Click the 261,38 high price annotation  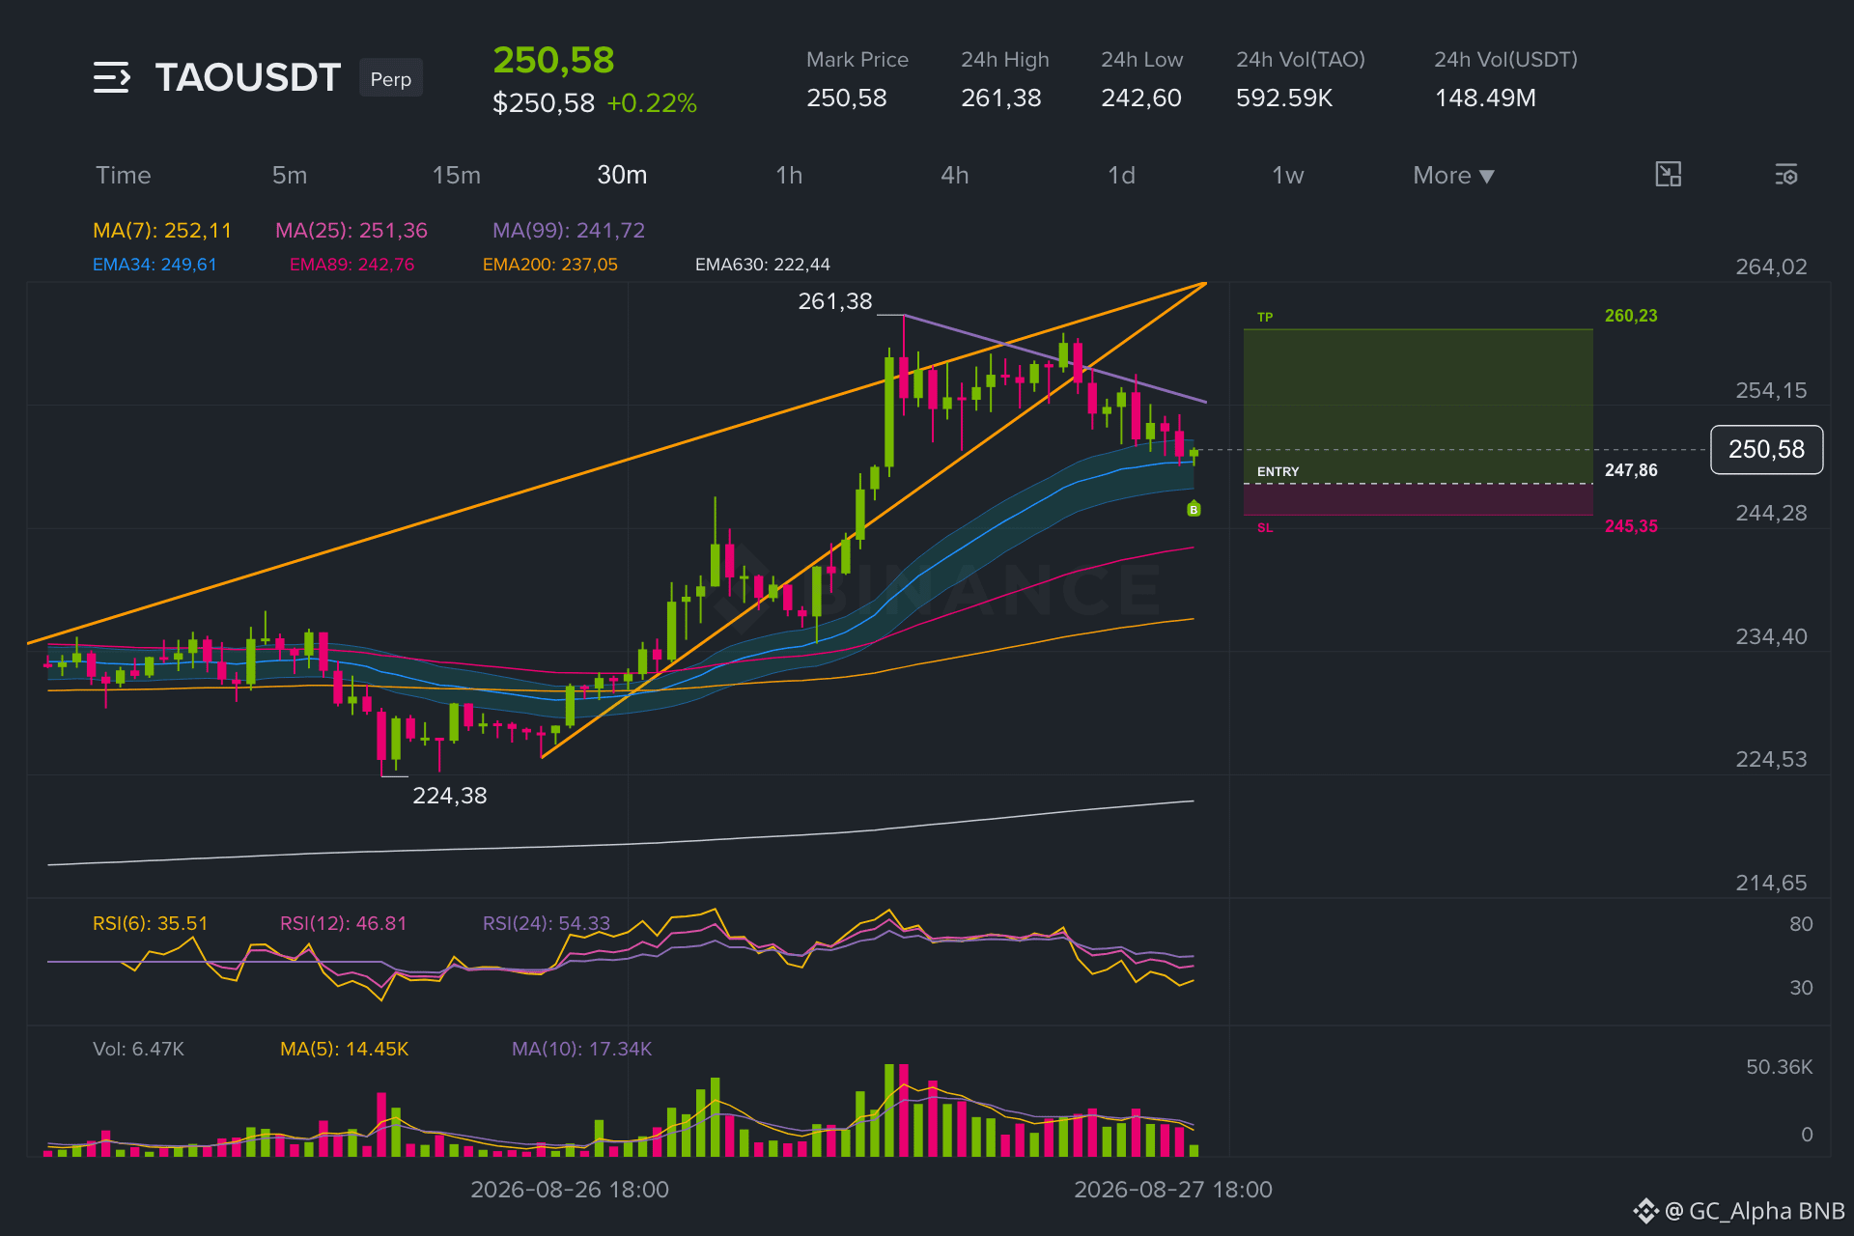(x=835, y=302)
